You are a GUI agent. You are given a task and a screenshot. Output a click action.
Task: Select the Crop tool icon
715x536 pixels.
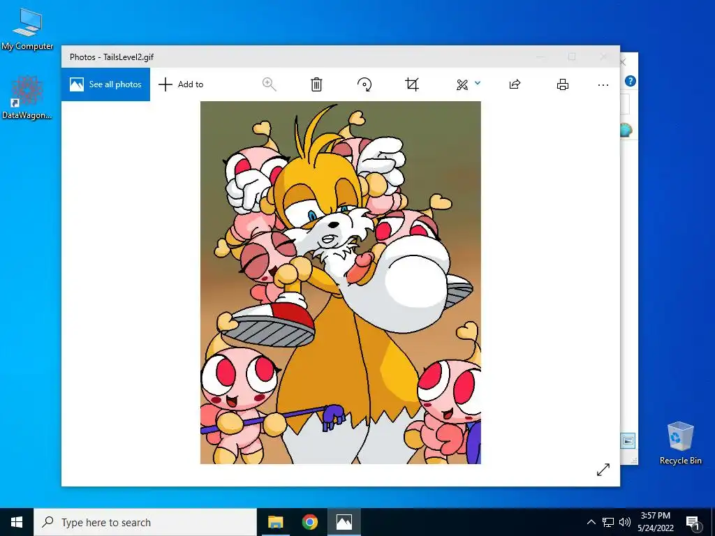412,84
